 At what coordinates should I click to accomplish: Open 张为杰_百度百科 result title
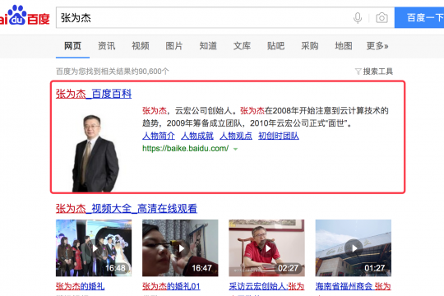tap(94, 94)
